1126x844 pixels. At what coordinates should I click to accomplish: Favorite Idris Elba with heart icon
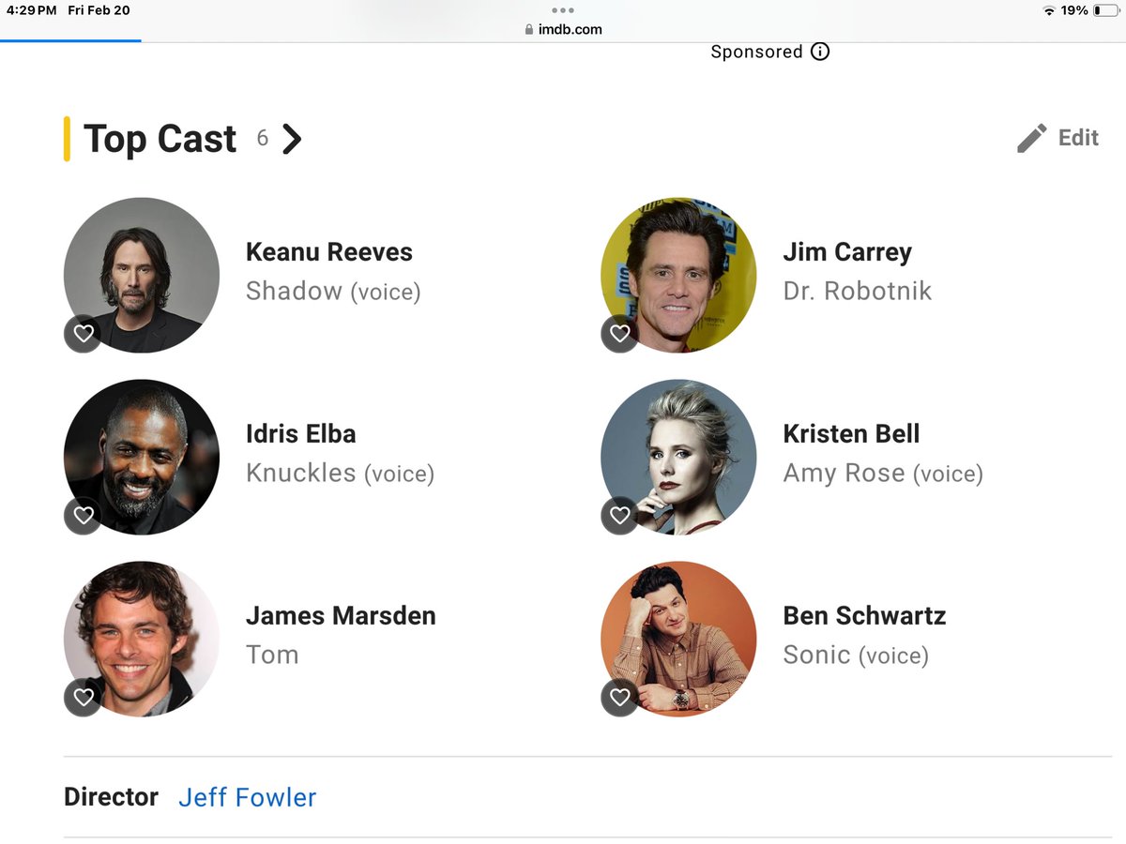tap(84, 516)
